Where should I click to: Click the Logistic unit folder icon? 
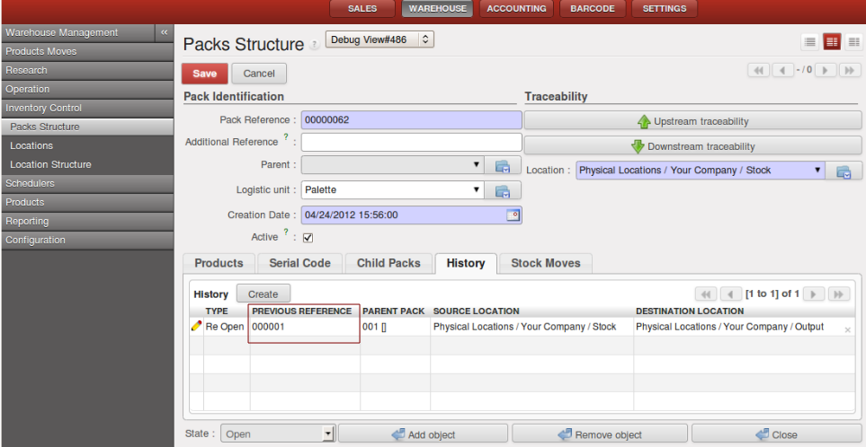click(503, 190)
